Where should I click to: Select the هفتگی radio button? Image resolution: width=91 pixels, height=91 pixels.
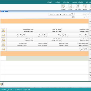tap(66, 15)
